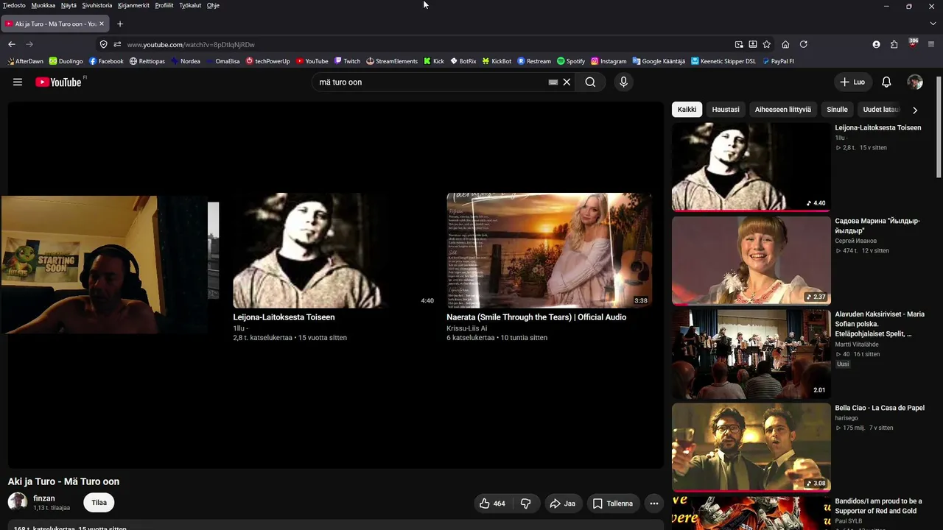Screen dimensions: 943x530
Task: Open the Google Kääntäjä bookmark
Action: click(659, 61)
